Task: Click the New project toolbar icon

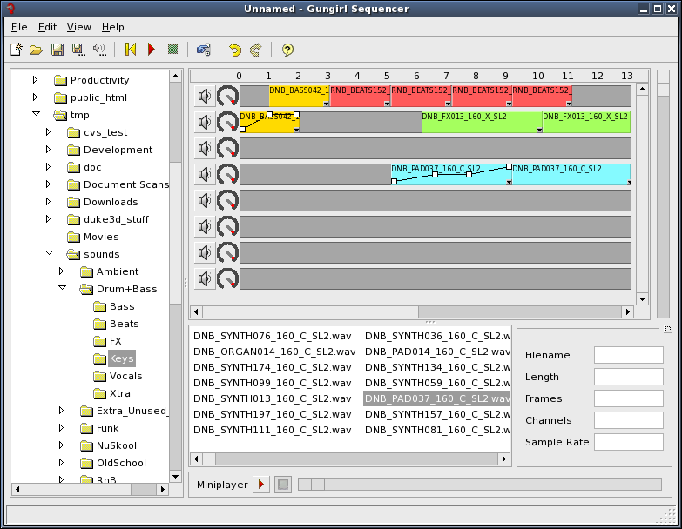Action: click(x=17, y=50)
